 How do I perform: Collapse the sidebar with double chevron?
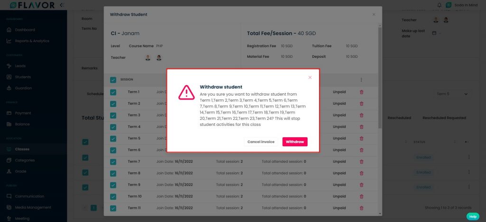(62, 5)
